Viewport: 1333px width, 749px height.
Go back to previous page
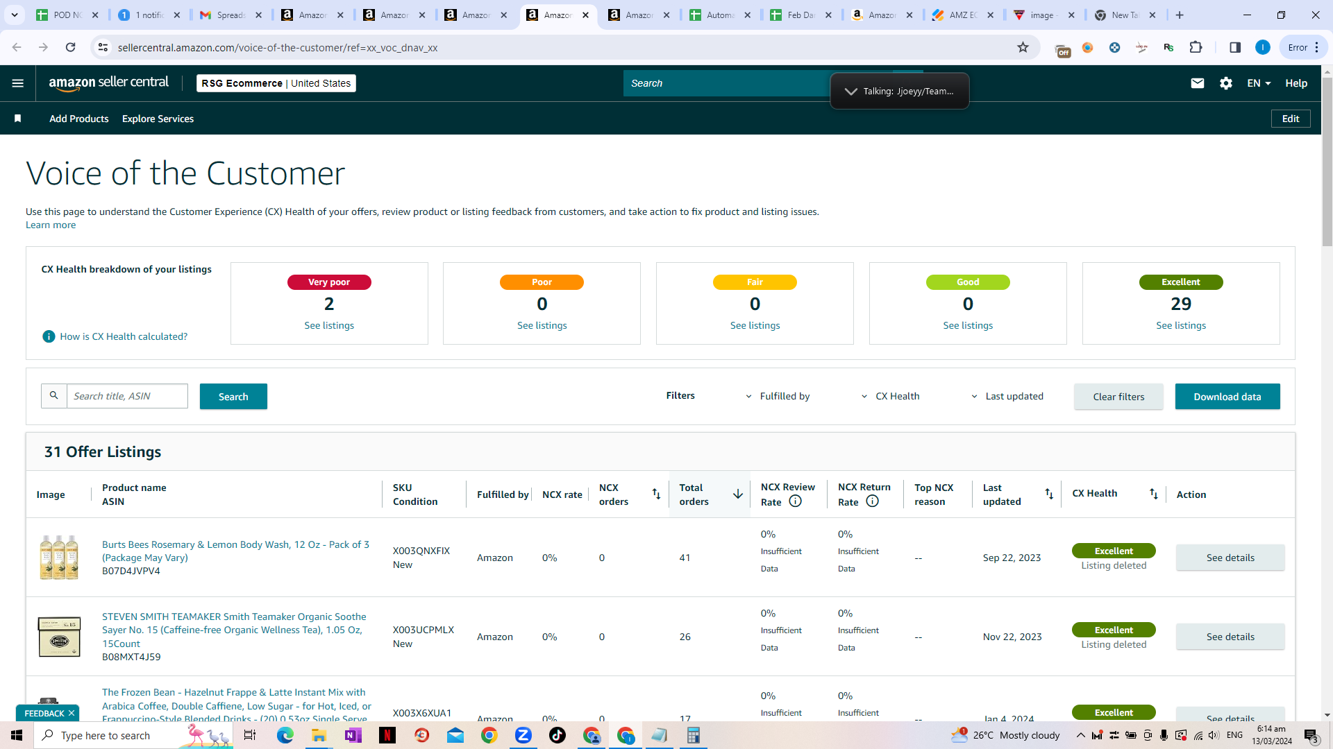(x=17, y=47)
